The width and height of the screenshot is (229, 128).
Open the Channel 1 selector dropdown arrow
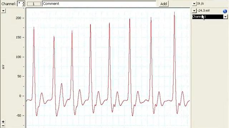[x=225, y=17]
